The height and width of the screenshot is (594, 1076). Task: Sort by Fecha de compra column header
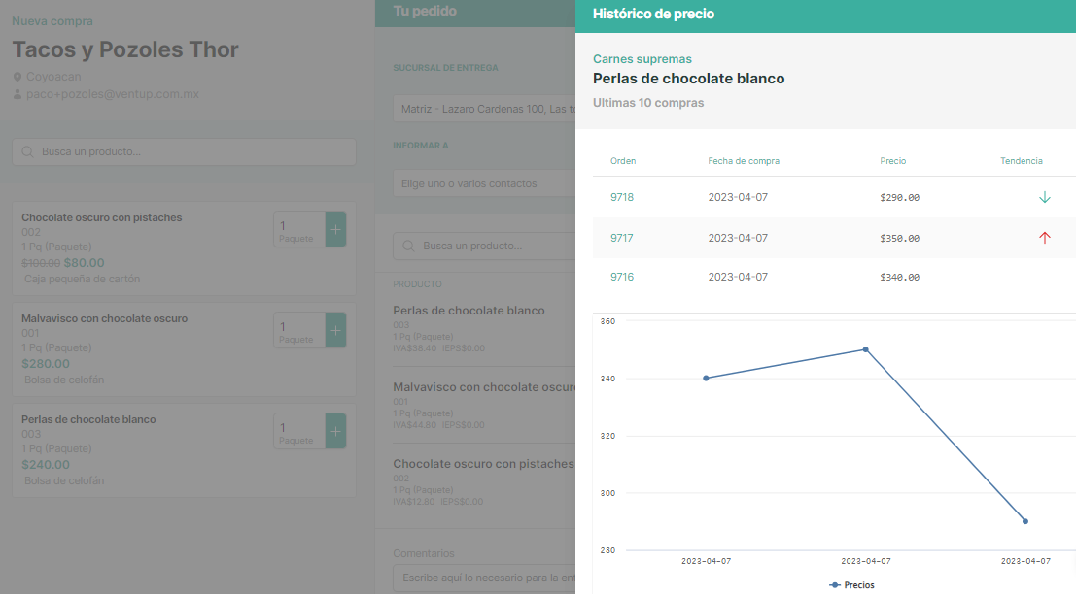743,161
